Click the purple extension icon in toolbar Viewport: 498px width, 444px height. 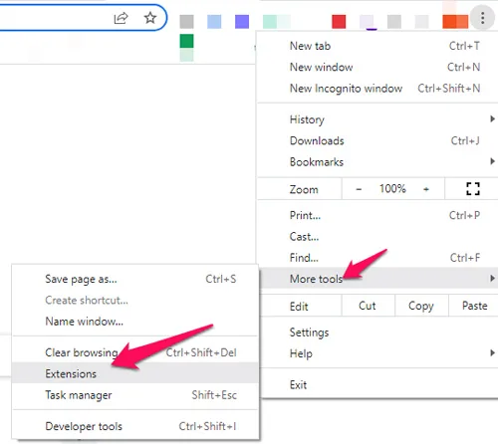[x=242, y=22]
